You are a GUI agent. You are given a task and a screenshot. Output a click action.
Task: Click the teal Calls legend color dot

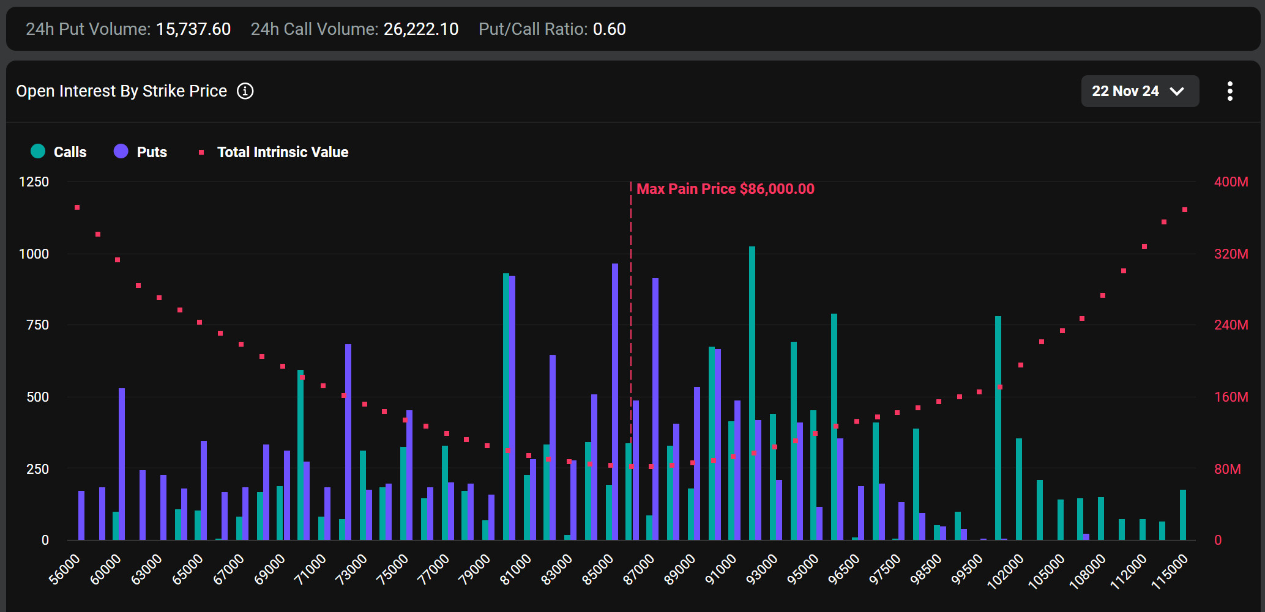click(x=38, y=151)
